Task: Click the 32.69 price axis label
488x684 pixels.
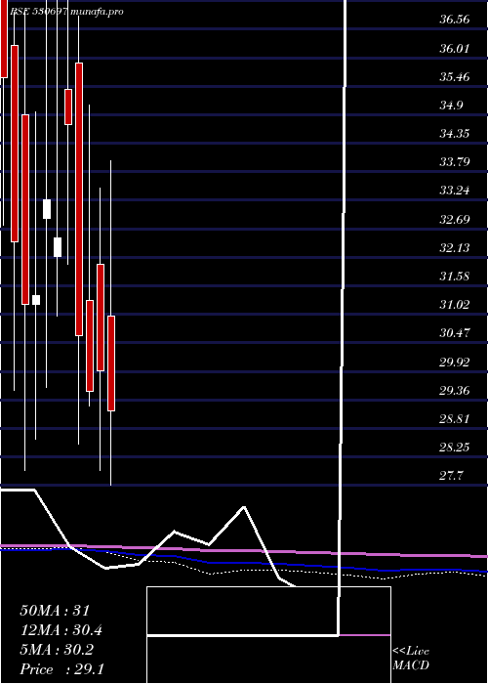Action: pos(454,220)
